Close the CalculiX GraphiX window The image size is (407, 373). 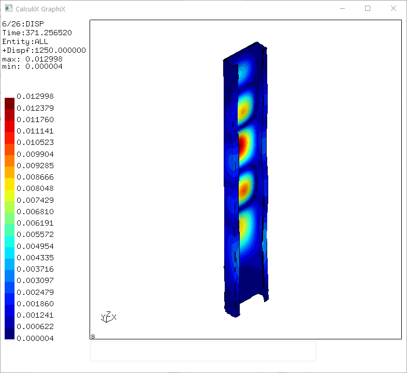tap(394, 9)
